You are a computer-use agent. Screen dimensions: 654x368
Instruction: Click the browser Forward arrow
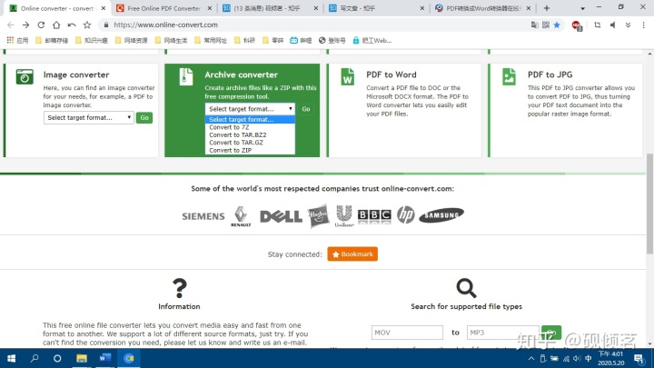25,25
